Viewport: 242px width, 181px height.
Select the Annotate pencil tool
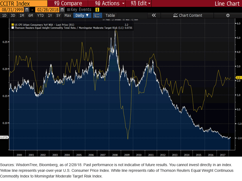point(116,20)
